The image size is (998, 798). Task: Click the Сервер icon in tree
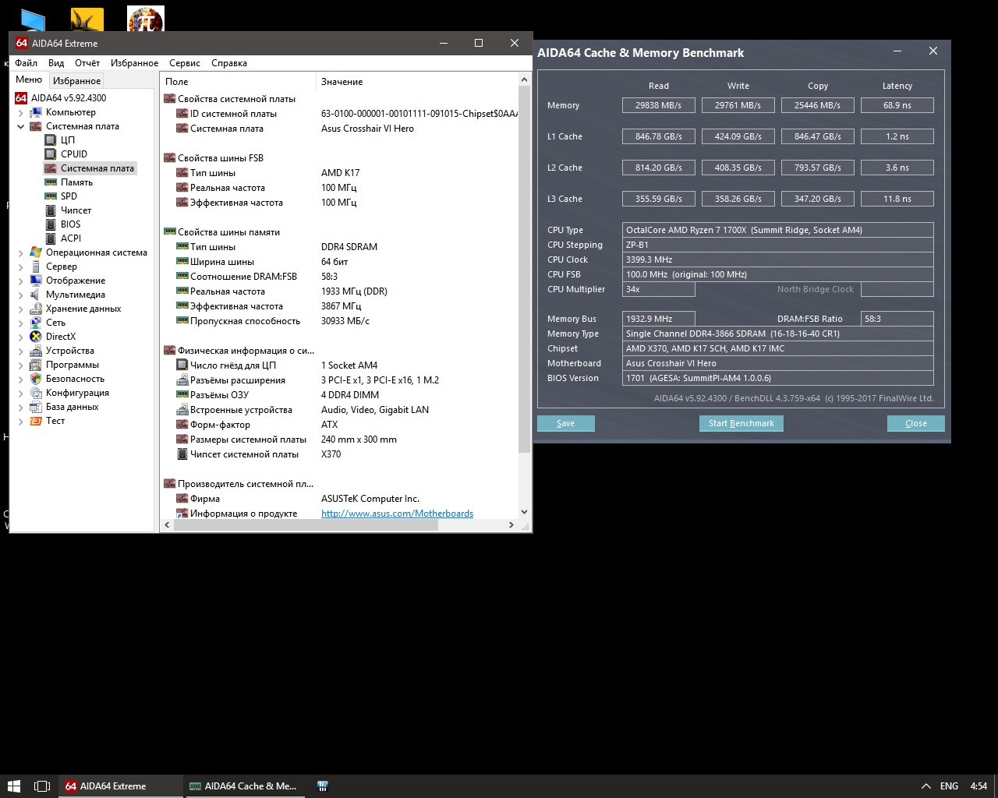coord(36,267)
